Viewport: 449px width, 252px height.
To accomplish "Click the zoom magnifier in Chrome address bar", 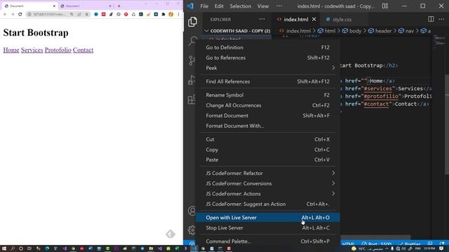I will [72, 14].
